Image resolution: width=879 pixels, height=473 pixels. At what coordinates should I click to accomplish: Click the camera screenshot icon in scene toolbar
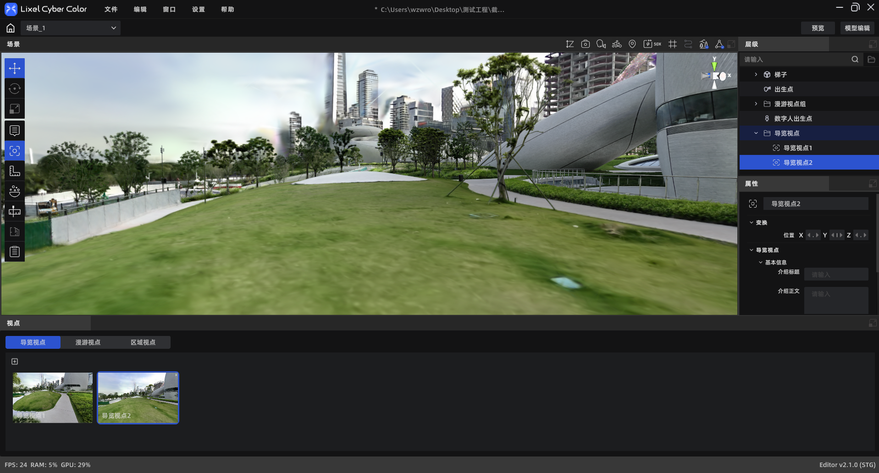pyautogui.click(x=585, y=44)
